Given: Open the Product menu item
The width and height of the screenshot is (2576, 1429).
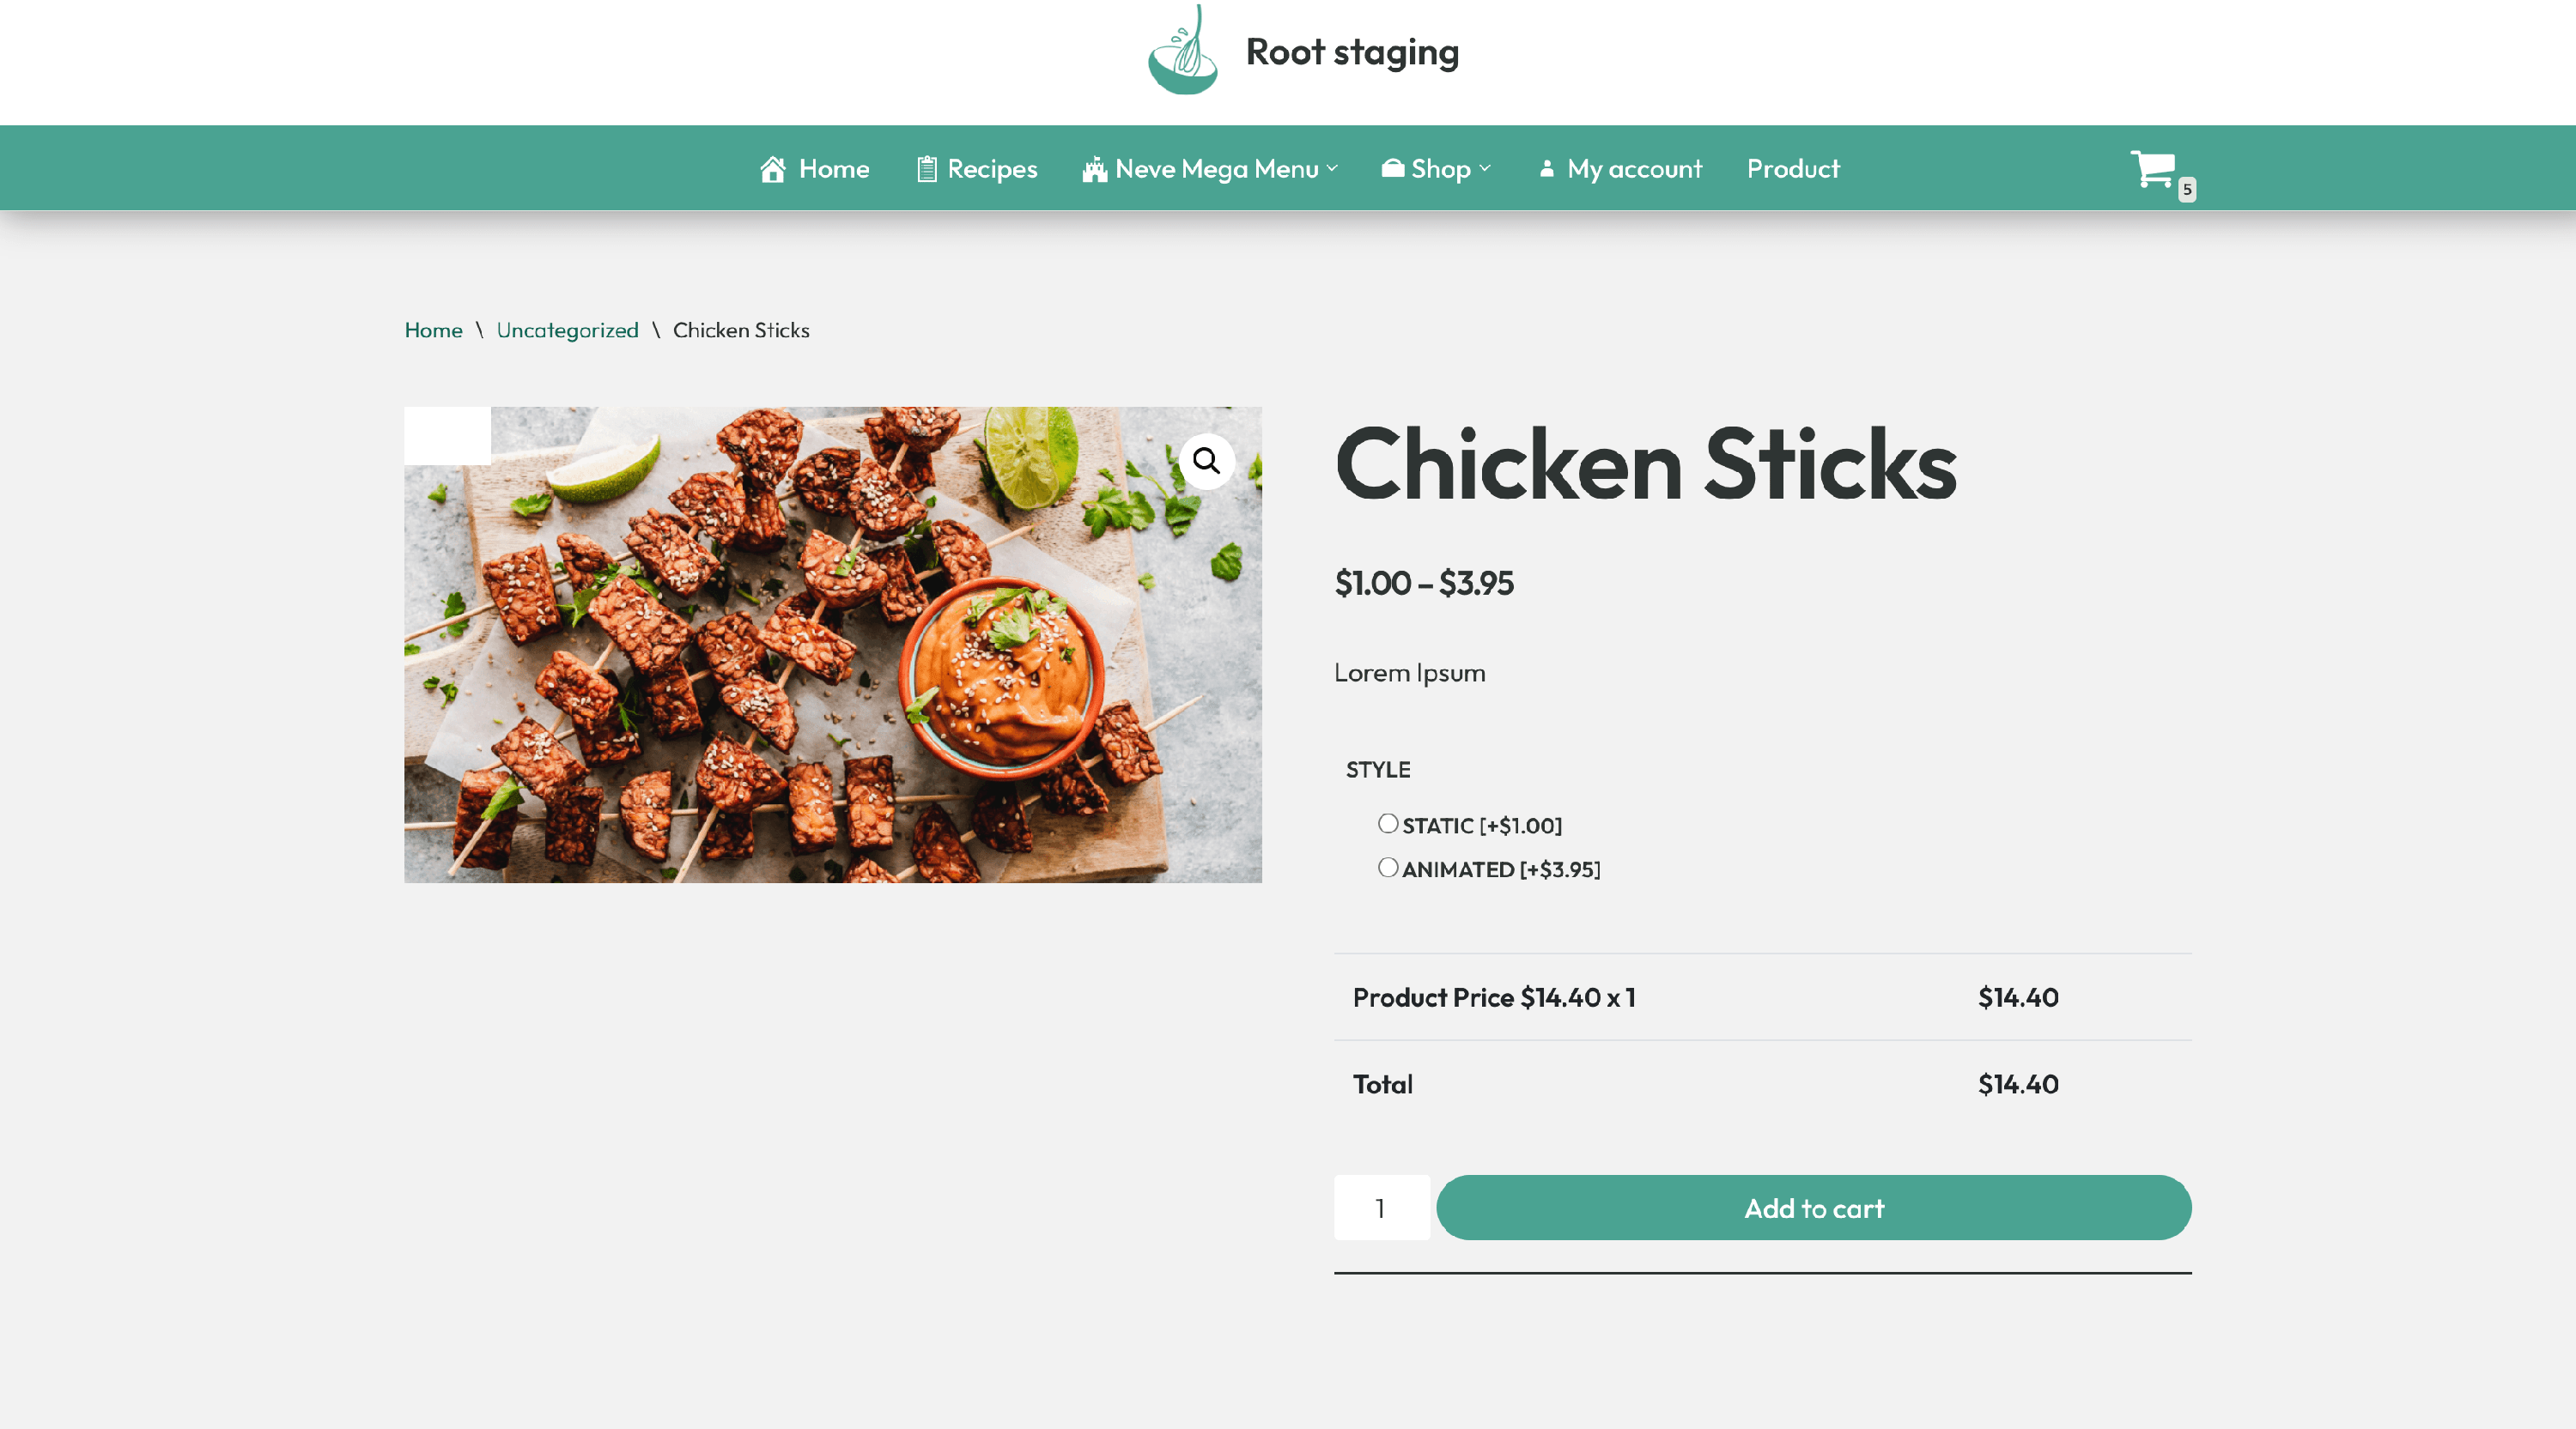Looking at the screenshot, I should point(1792,169).
